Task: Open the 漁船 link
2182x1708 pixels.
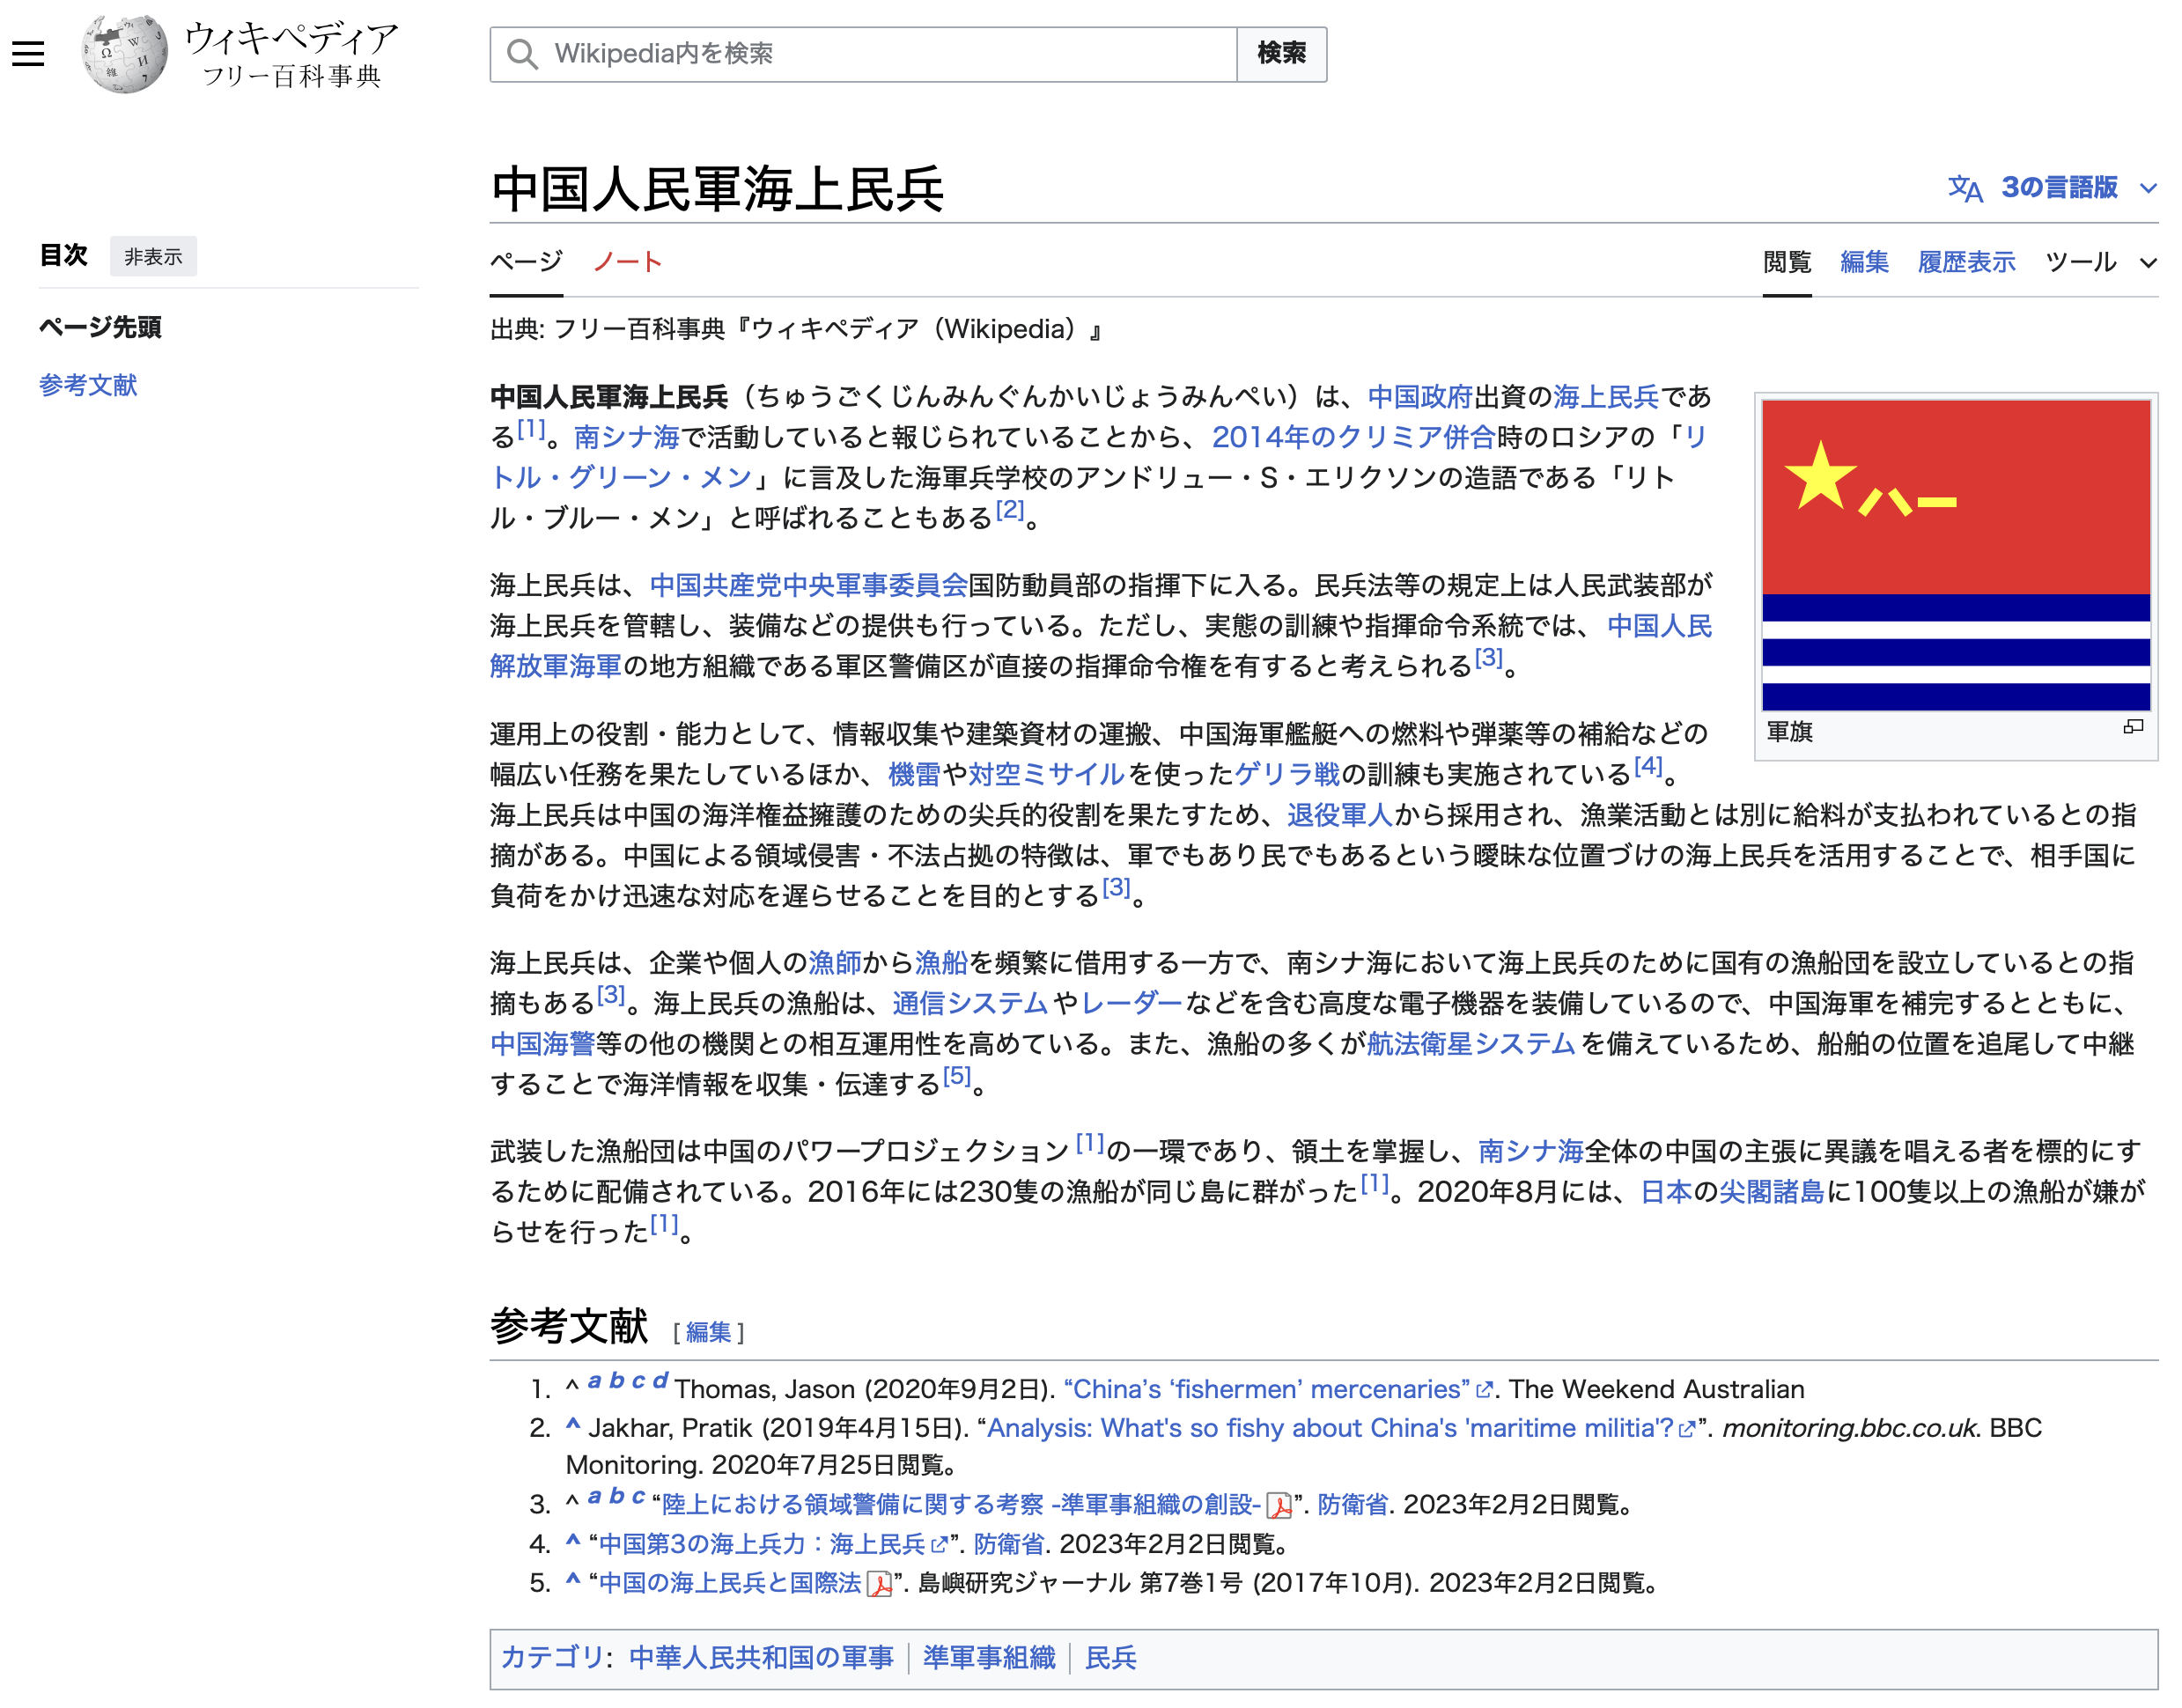Action: tap(941, 963)
